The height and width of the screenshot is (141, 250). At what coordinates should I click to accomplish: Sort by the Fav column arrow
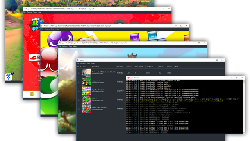click(80, 67)
